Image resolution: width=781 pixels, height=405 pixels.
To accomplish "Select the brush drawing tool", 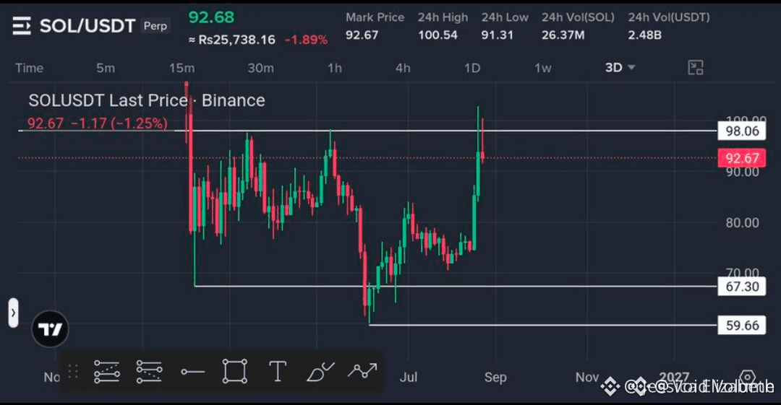I will tap(320, 372).
